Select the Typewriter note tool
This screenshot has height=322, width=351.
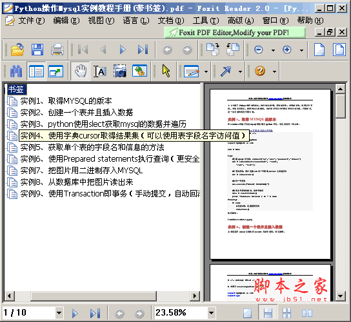[192, 71]
